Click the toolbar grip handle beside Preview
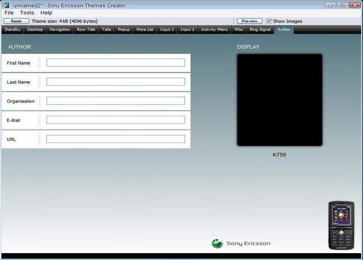Image resolution: width=363 pixels, height=260 pixels. click(x=234, y=21)
